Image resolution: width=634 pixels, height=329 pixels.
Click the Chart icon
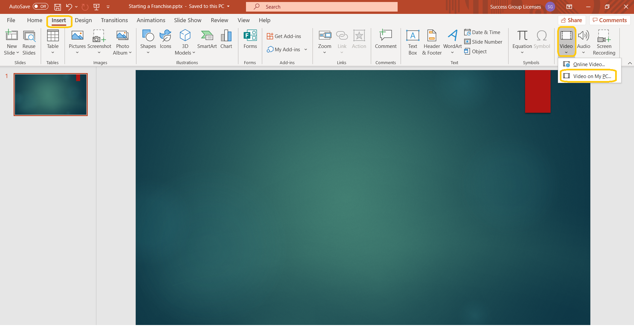coord(226,40)
